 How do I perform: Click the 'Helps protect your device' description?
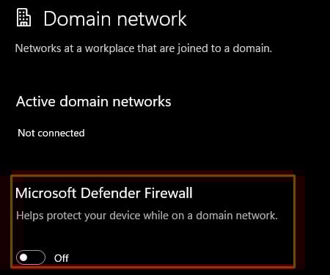(x=147, y=216)
